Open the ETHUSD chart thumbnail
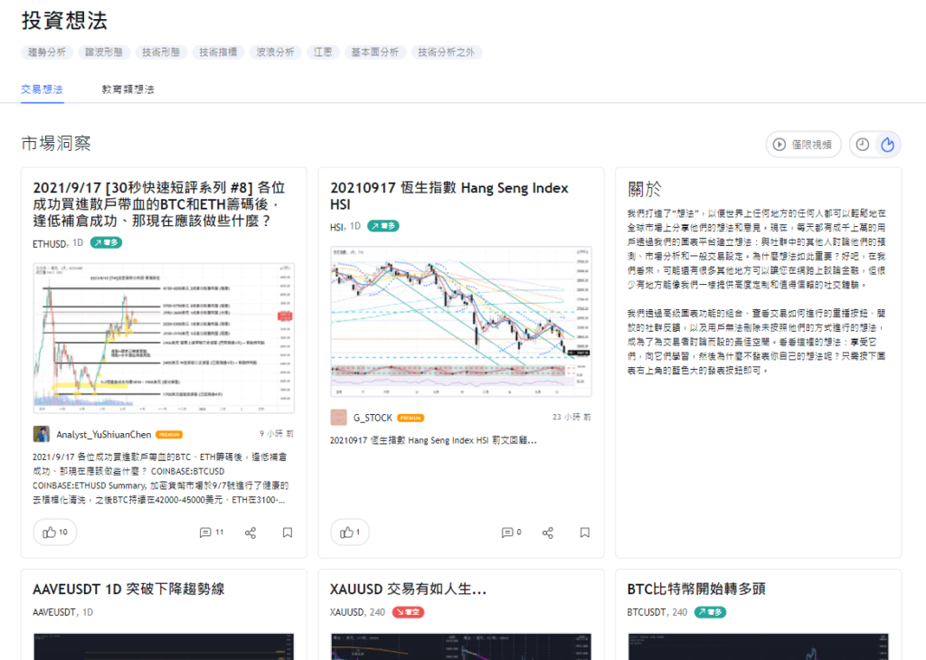Image resolution: width=926 pixels, height=660 pixels. click(x=164, y=337)
